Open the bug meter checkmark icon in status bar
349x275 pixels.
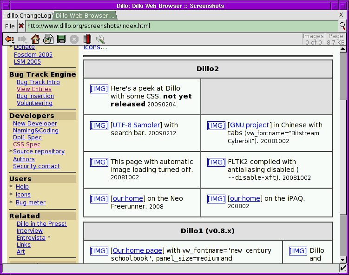[x=343, y=268]
